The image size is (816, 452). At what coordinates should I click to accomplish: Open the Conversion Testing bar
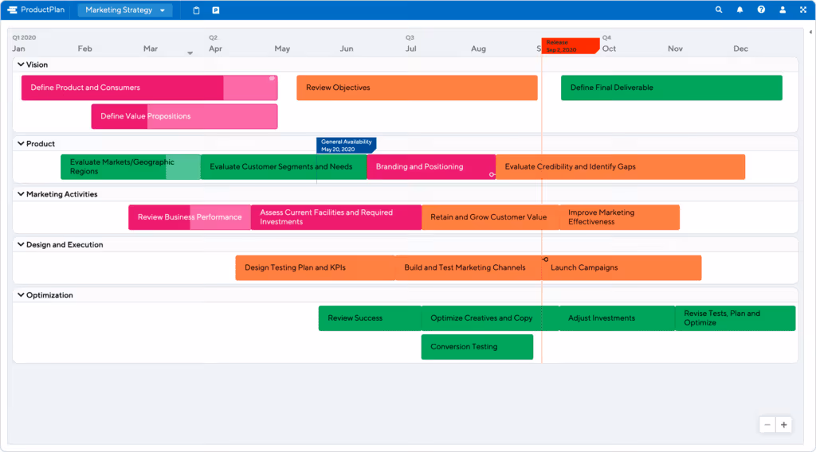click(x=477, y=346)
